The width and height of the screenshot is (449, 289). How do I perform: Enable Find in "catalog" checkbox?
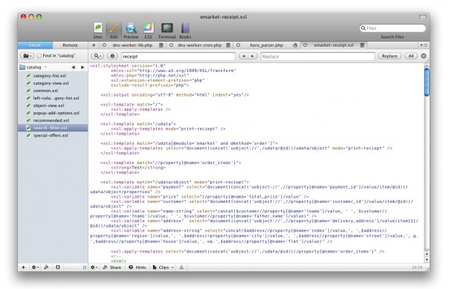coord(39,56)
